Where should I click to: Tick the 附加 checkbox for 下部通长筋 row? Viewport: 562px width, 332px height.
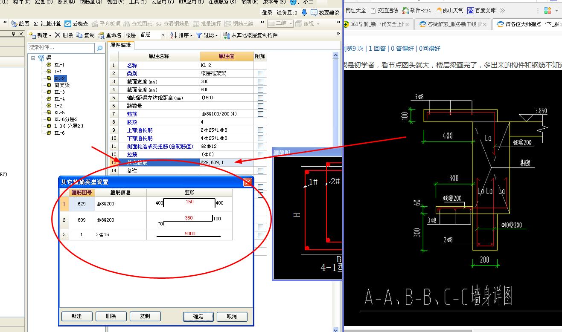tap(260, 138)
